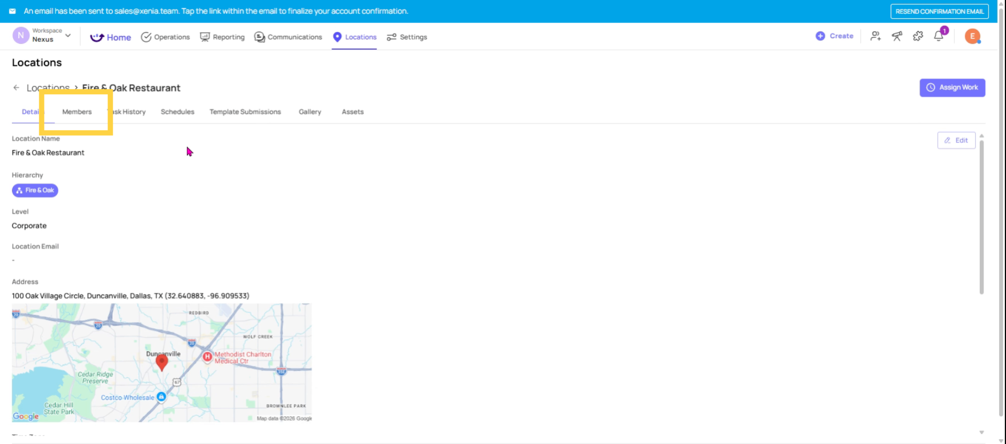Screen dimensions: 1006x444
Task: Click the Duncanville label on the map
Action: pos(163,354)
